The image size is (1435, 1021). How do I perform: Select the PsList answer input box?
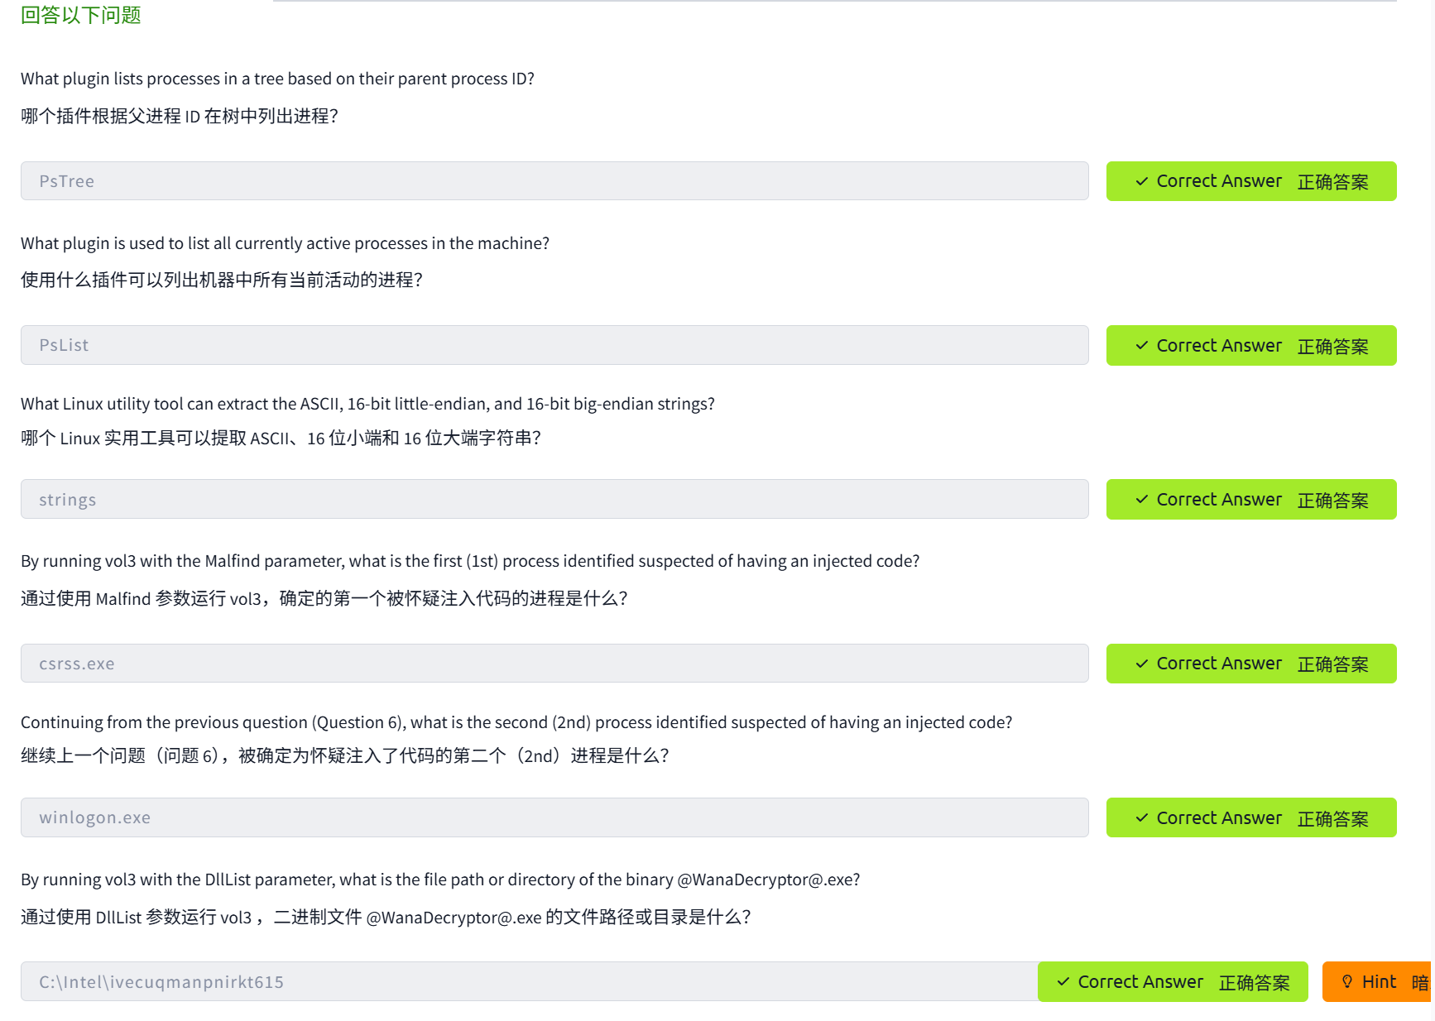[x=554, y=346]
